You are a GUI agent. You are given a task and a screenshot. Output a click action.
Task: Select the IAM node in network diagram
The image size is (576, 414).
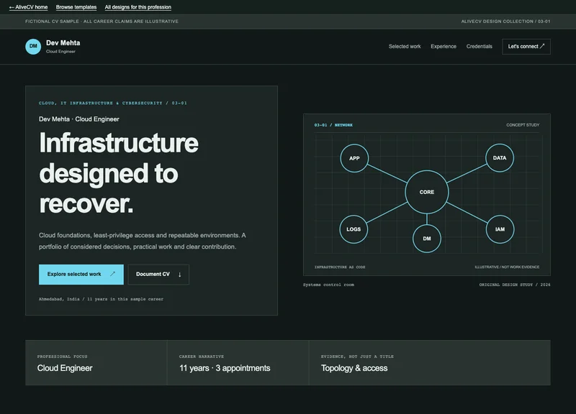pyautogui.click(x=500, y=229)
